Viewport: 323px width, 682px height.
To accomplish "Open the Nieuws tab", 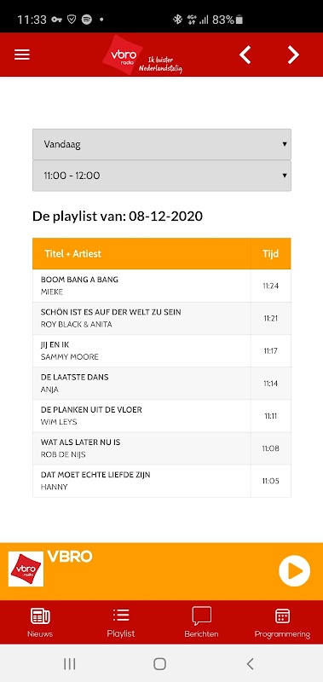I will (x=40, y=622).
